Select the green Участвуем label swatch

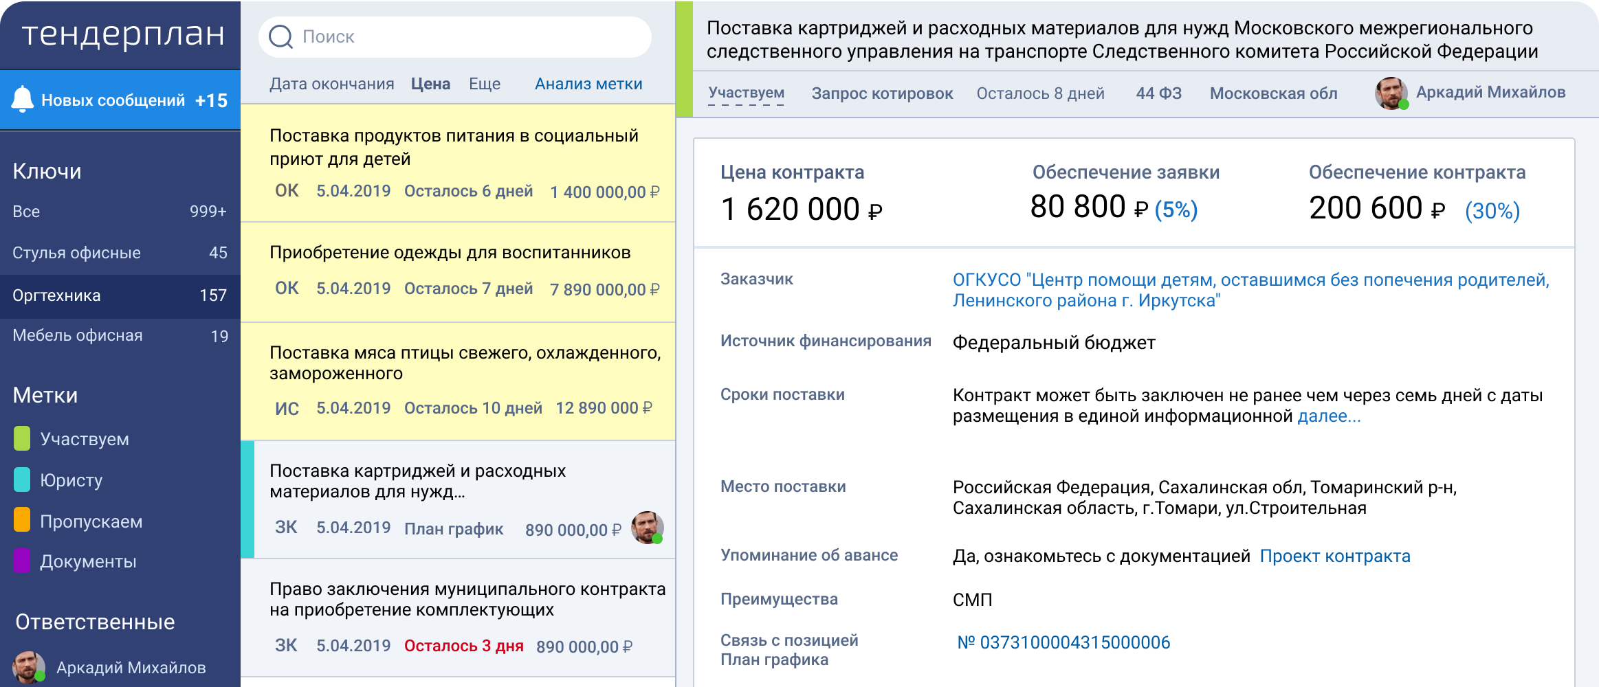22,438
